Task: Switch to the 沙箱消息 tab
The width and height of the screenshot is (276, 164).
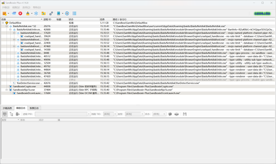Action: click(x=7, y=108)
